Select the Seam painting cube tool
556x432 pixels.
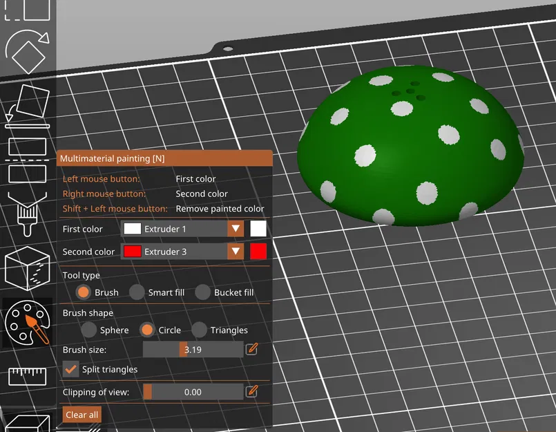[x=28, y=269]
